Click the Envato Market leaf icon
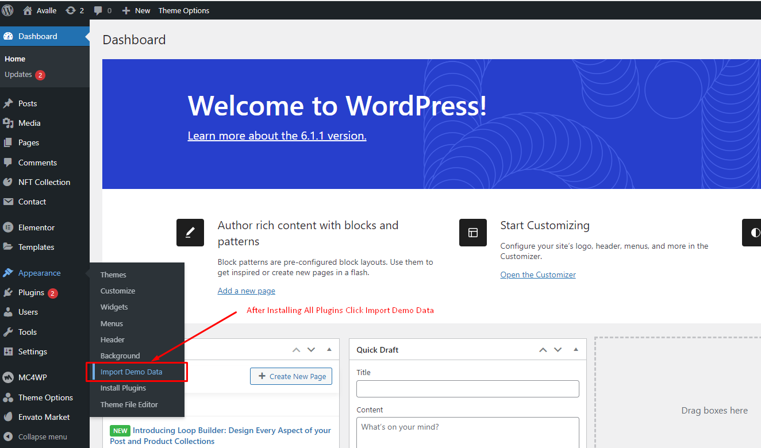This screenshot has width=761, height=448. (x=8, y=417)
